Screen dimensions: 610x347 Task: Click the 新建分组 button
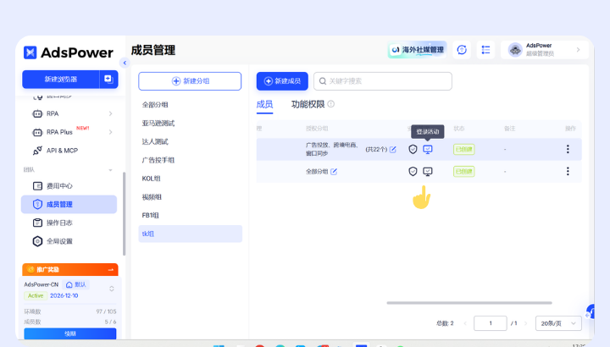coord(190,81)
